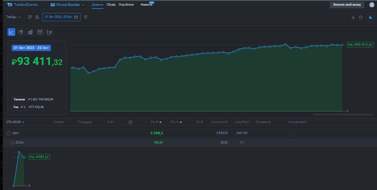Screen dimensions: 377x190
Task: Click the PnL: ₽181,67 mini chart label
Action: [39, 157]
